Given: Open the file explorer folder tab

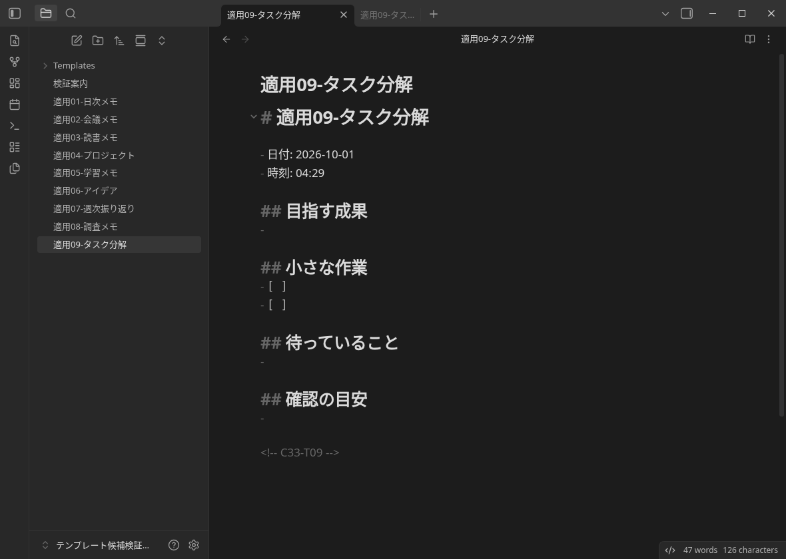Looking at the screenshot, I should click(x=45, y=13).
